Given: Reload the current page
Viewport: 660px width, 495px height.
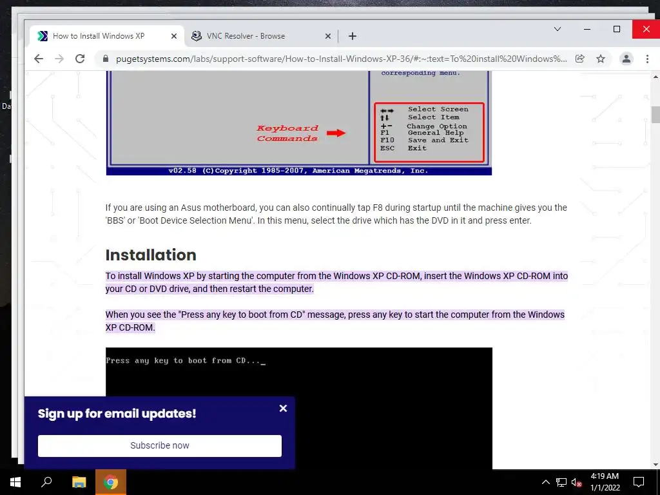Looking at the screenshot, I should (80, 59).
